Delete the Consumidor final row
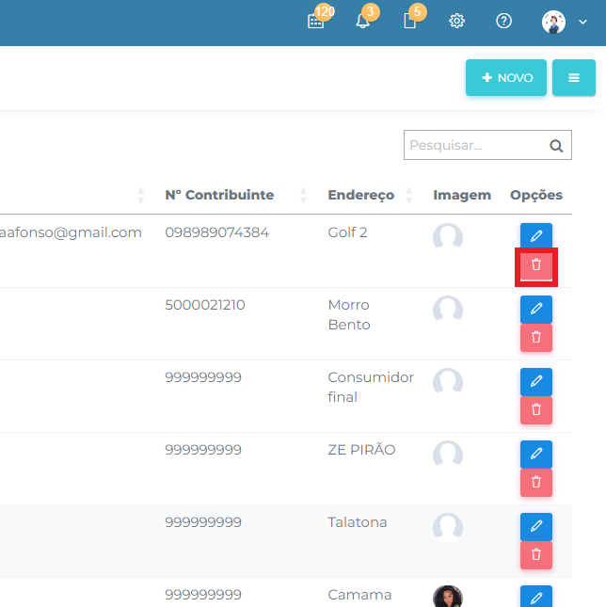 pyautogui.click(x=535, y=409)
